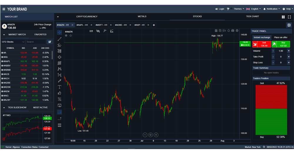Switch to fullscreen mode
Screen dimensions: 294x162
point(289,17)
